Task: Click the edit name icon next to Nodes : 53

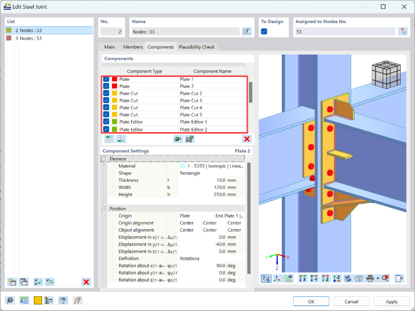Action: (x=247, y=32)
